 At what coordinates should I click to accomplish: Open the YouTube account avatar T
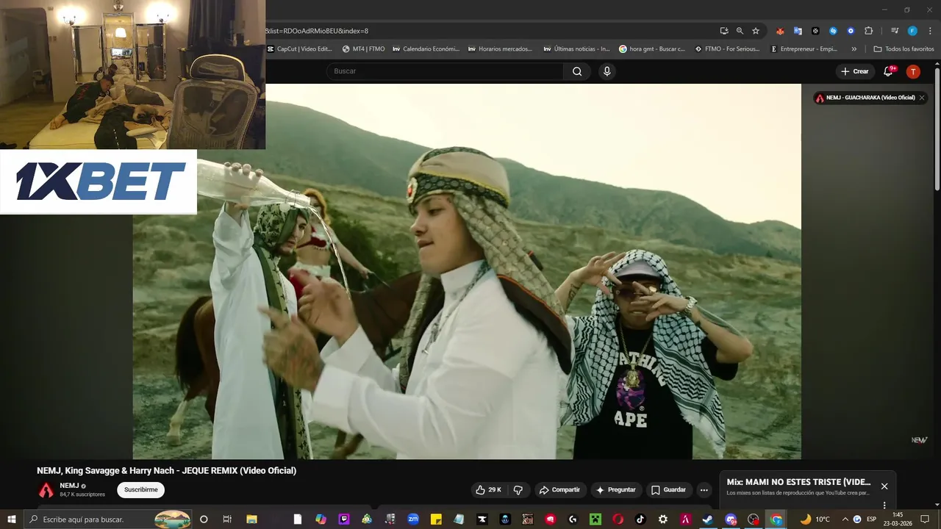pos(913,71)
